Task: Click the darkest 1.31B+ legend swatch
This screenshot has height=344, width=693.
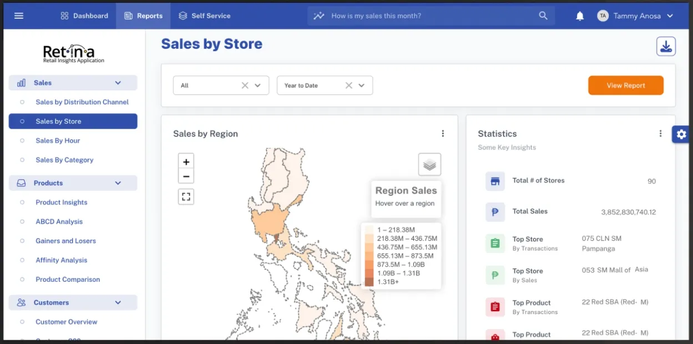Action: [x=369, y=282]
